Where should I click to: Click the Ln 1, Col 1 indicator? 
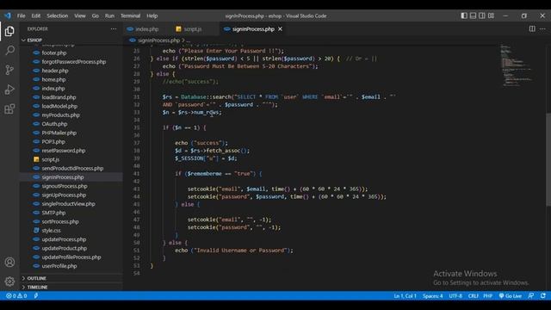click(x=405, y=296)
